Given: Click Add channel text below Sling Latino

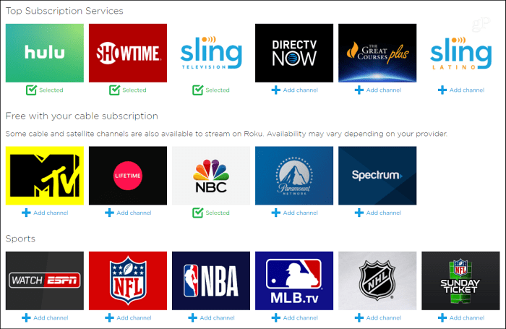Looking at the screenshot, I should [467, 90].
